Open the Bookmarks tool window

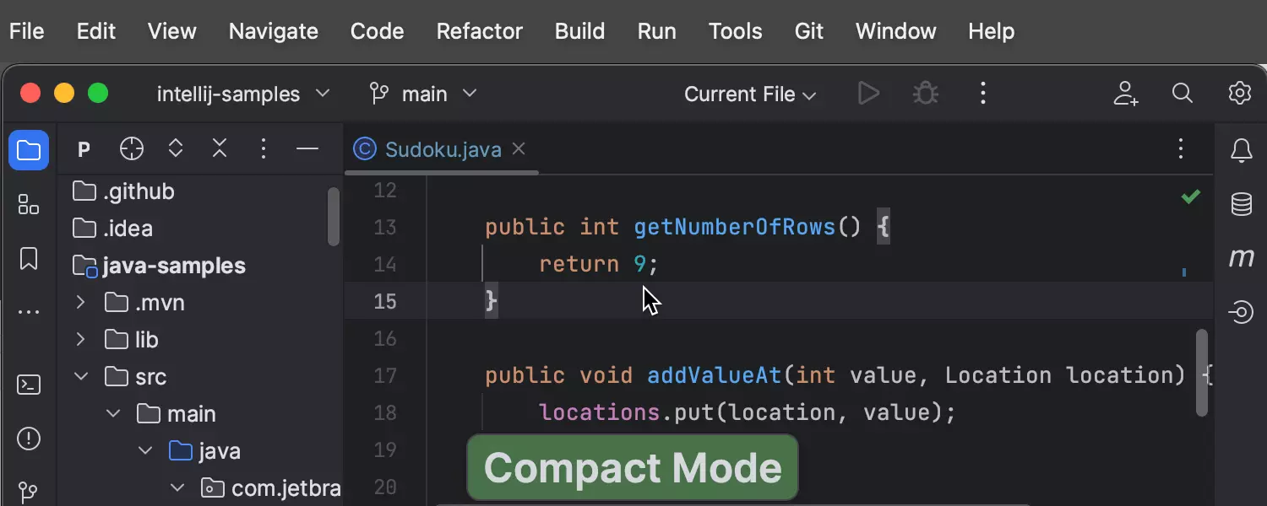29,259
